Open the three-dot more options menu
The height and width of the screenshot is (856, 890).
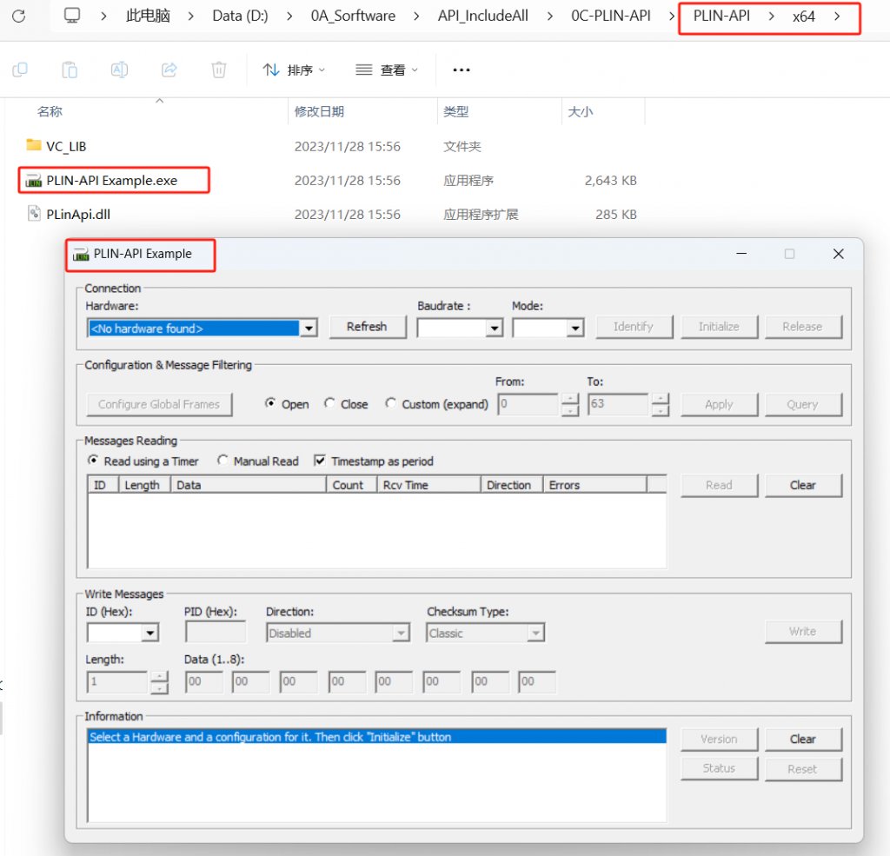[x=462, y=70]
